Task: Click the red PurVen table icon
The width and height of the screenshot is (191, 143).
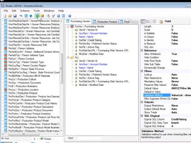Action: point(72,27)
